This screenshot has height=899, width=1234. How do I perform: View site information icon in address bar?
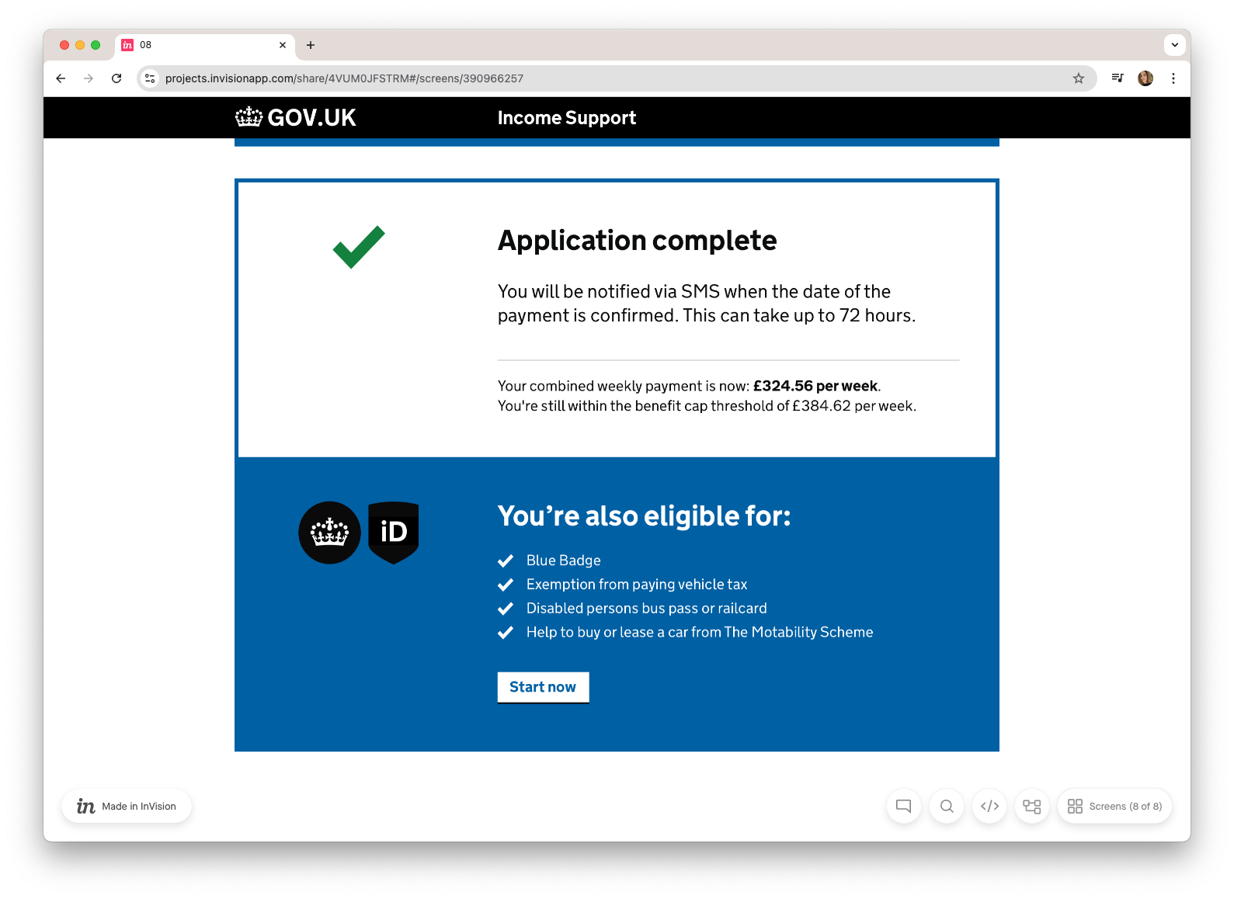[x=151, y=78]
